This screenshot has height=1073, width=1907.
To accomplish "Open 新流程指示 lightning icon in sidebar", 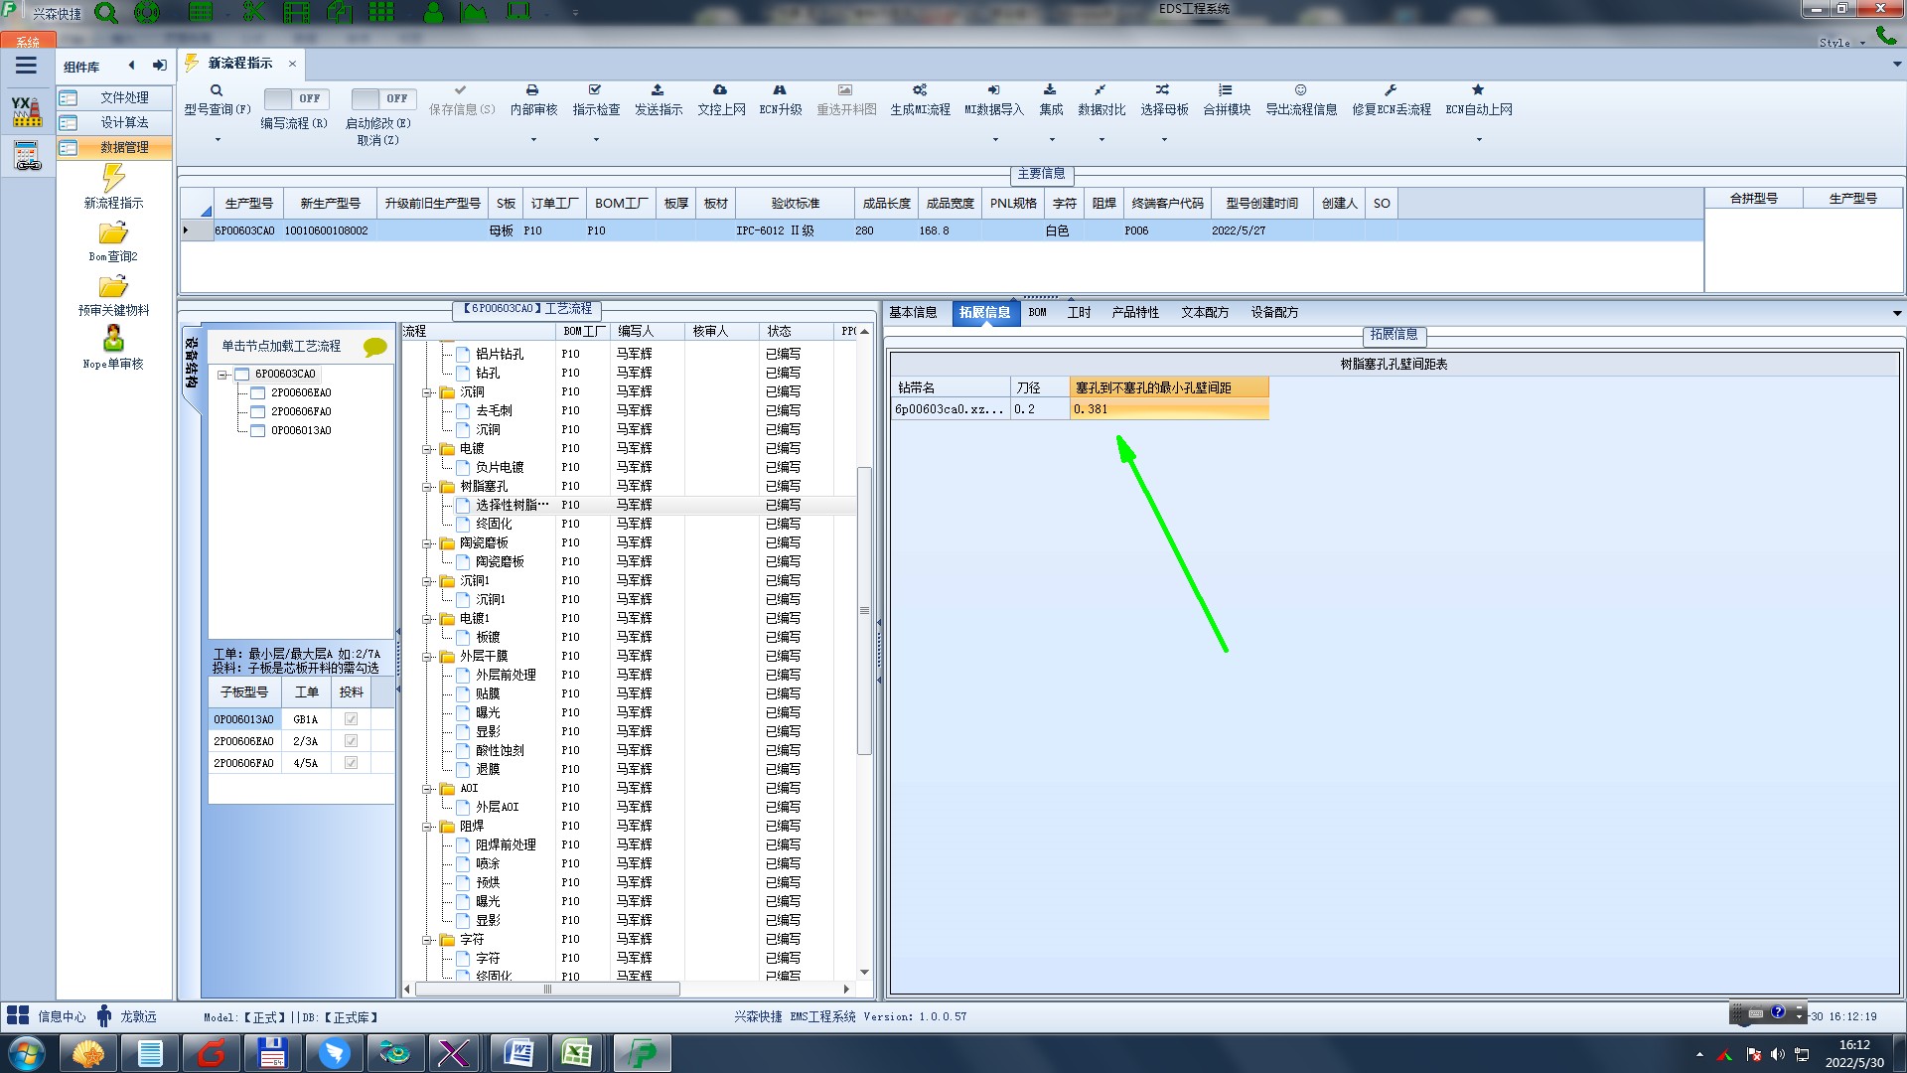I will pyautogui.click(x=113, y=179).
